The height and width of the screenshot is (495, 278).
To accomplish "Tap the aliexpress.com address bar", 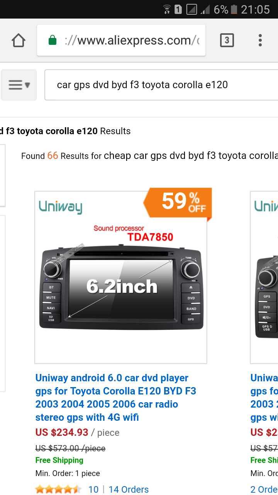I will (131, 40).
